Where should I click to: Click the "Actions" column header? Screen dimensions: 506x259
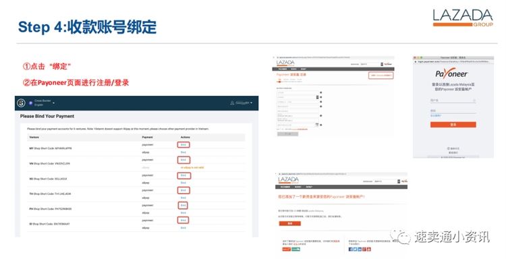(x=186, y=137)
